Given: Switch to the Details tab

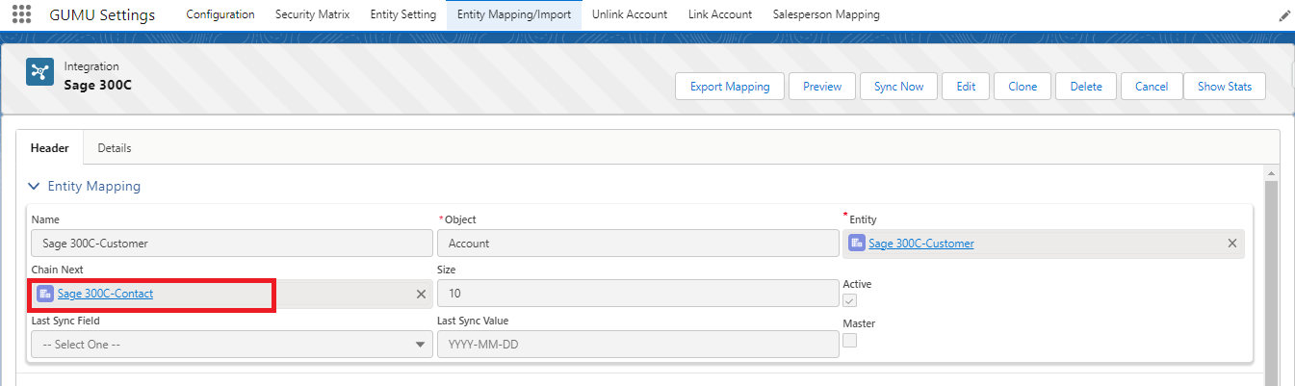Looking at the screenshot, I should (115, 148).
